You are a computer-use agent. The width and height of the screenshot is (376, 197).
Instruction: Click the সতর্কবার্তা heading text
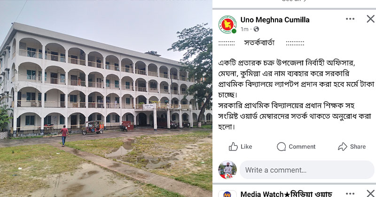tap(259, 43)
